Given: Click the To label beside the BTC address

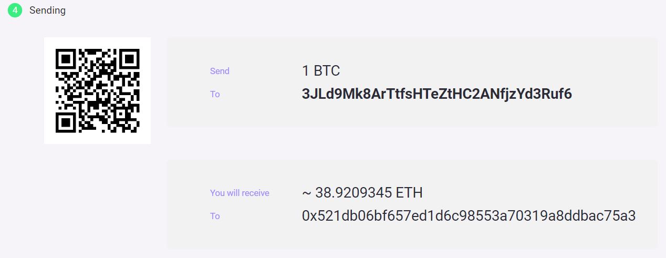Looking at the screenshot, I should point(215,94).
